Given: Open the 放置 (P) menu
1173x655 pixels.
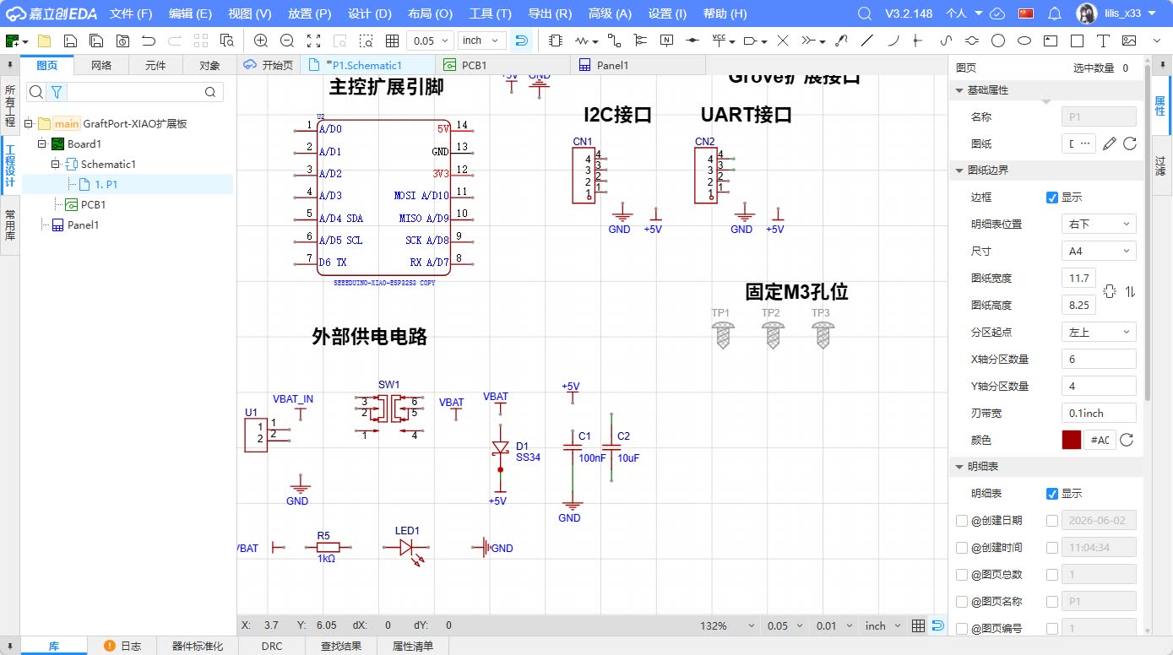Looking at the screenshot, I should [309, 14].
